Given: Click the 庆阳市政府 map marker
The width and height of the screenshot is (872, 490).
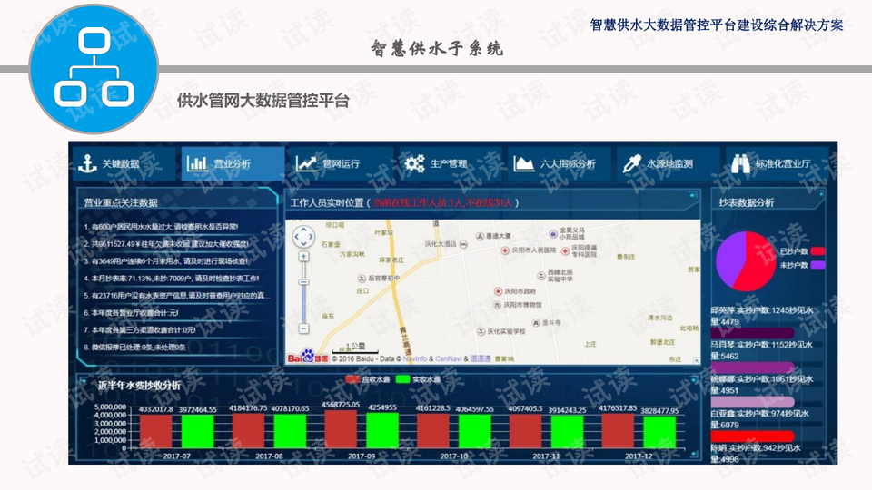Looking at the screenshot, I should pos(498,291).
